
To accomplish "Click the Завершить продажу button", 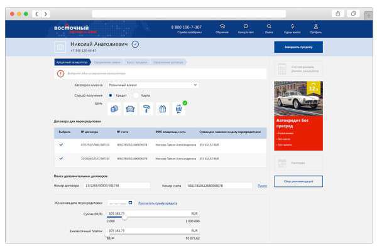I will (298, 47).
